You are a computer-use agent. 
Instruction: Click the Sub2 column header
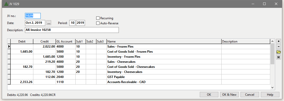[91, 42]
